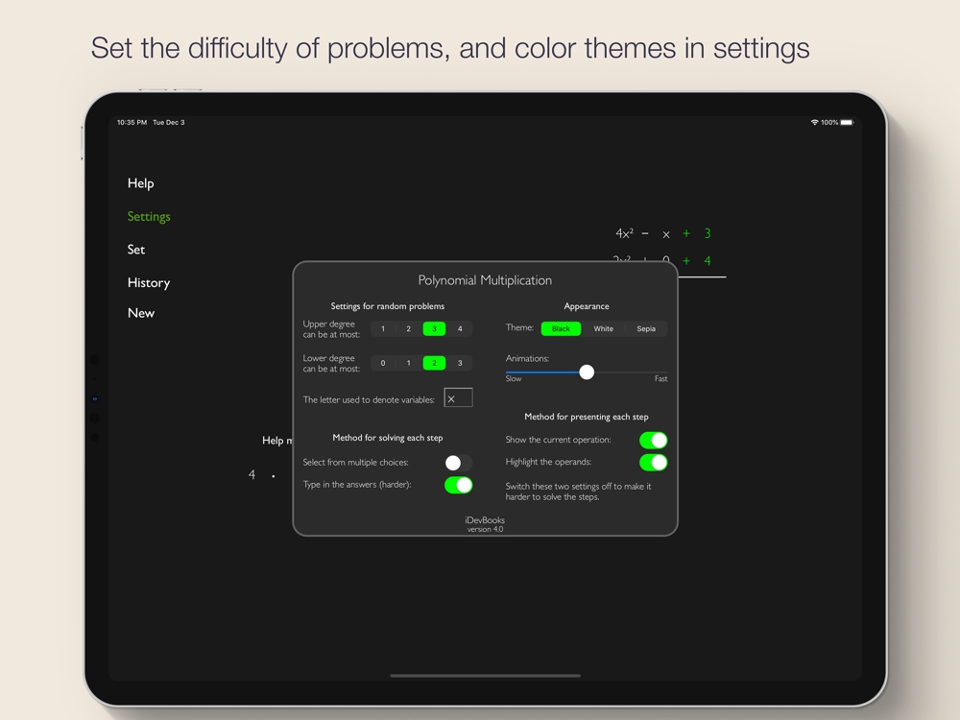The image size is (960, 720).
Task: Choose the White theme
Action: [x=603, y=328]
